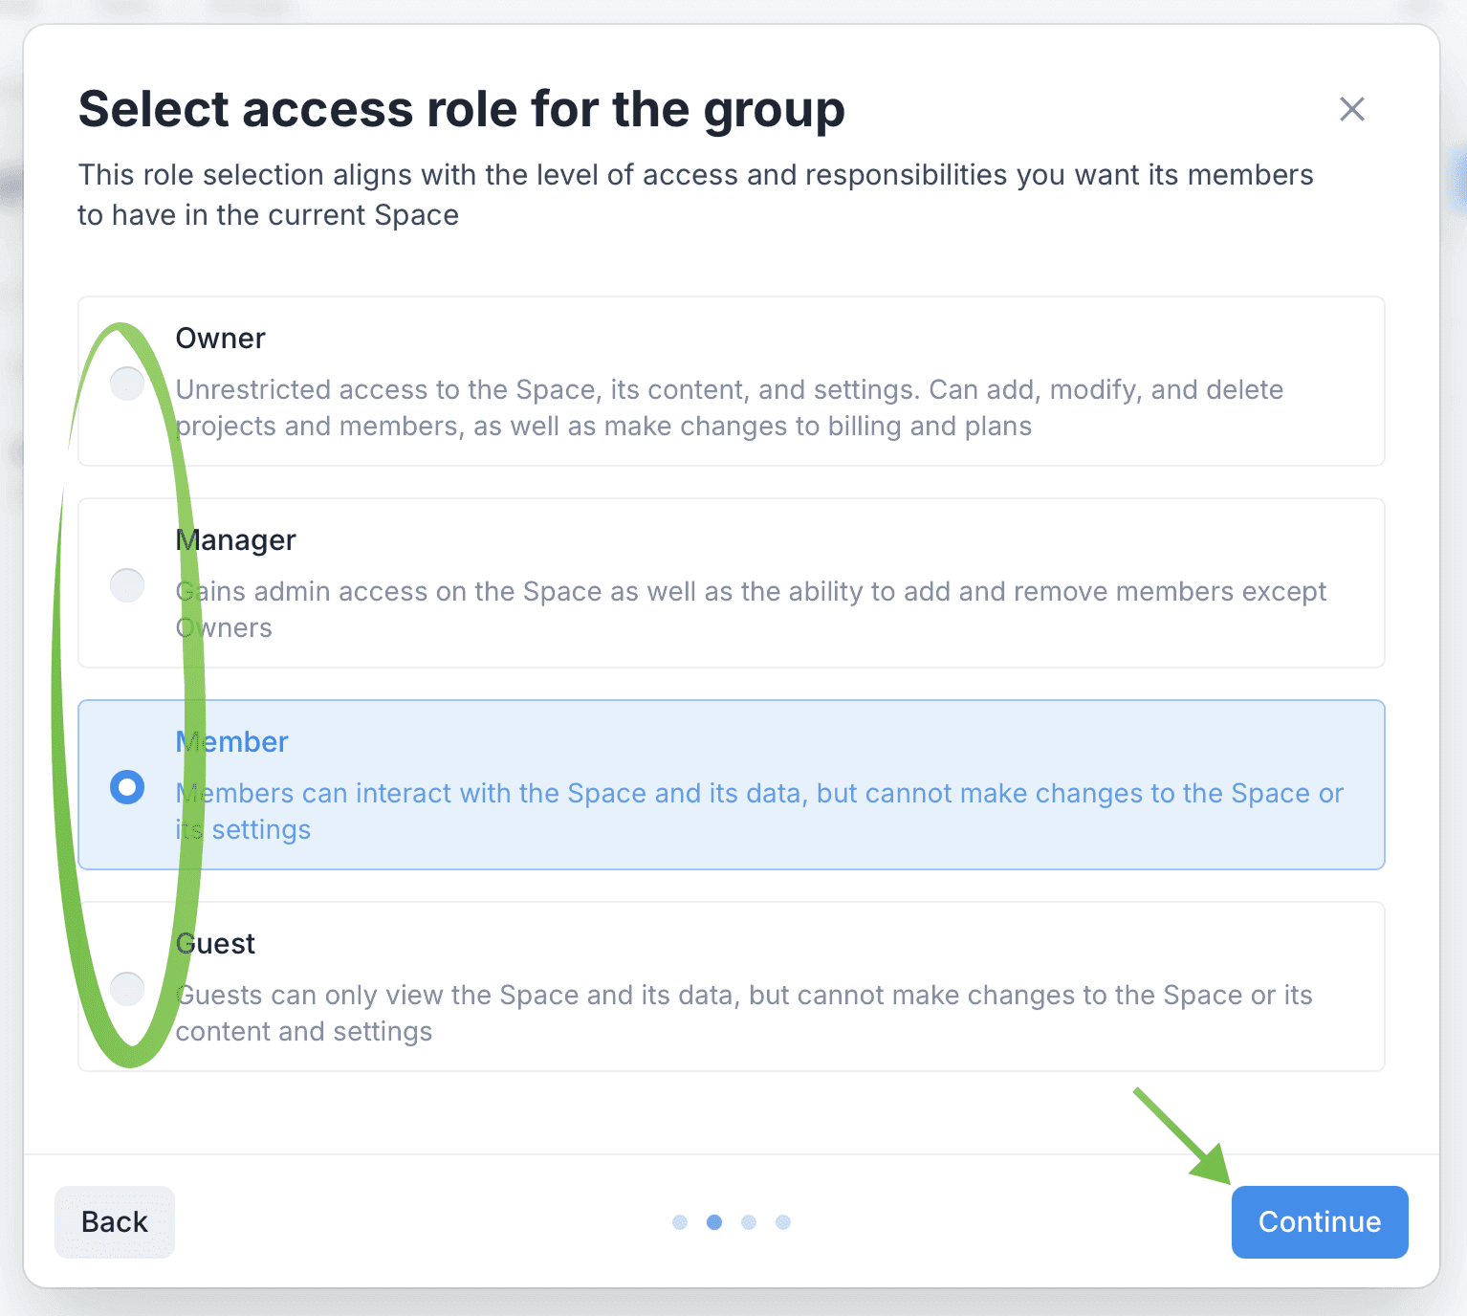Select the Guest radio button
The image size is (1467, 1316).
click(127, 988)
